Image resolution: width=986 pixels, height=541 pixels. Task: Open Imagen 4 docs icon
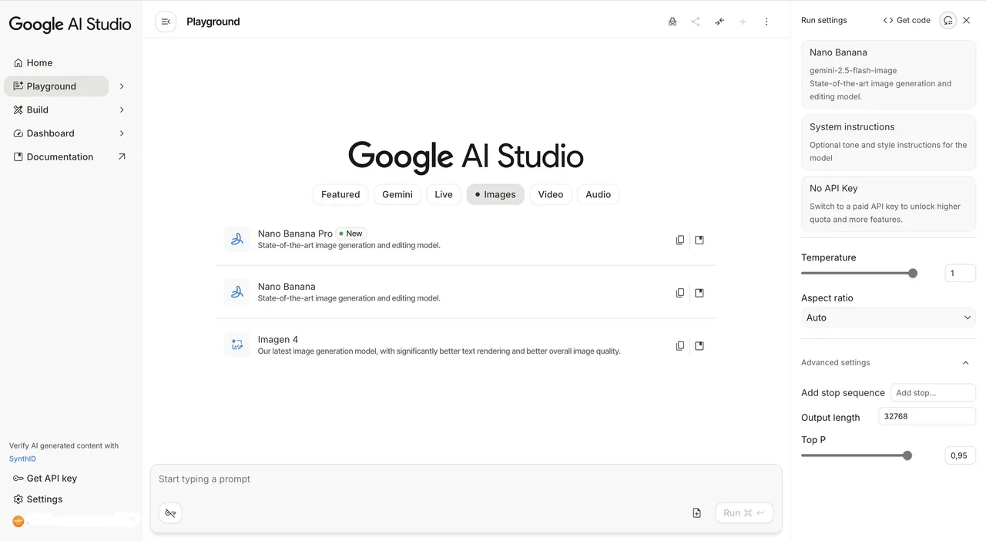[x=699, y=346]
